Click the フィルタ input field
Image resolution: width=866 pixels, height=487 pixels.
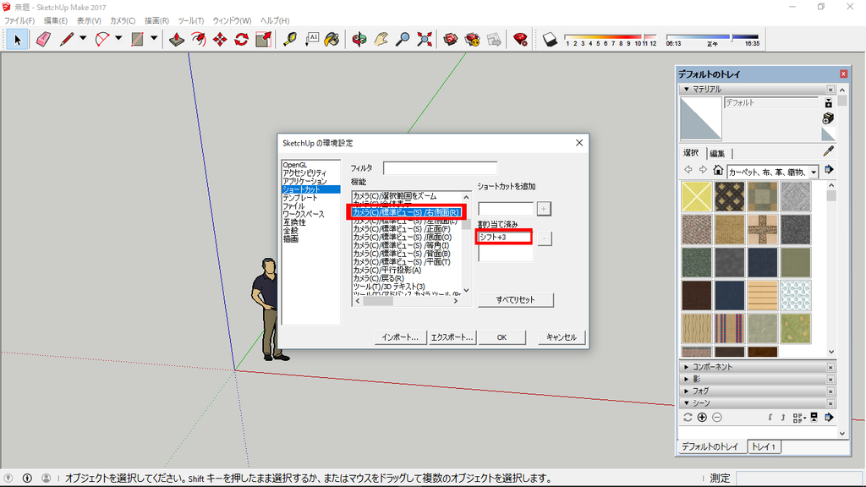(440, 168)
